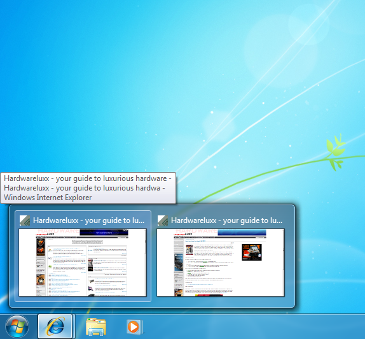Click the page icon of the first preview
The height and width of the screenshot is (339, 365).
(25, 220)
